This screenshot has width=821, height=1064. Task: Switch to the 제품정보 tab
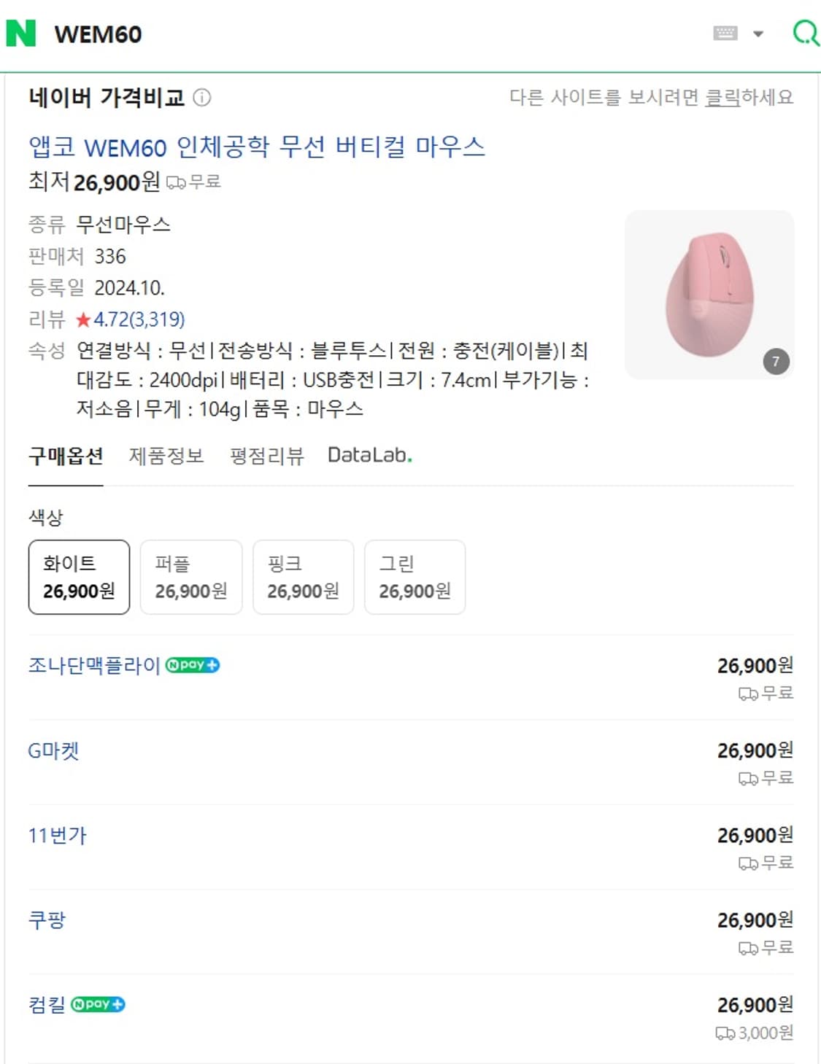(166, 455)
